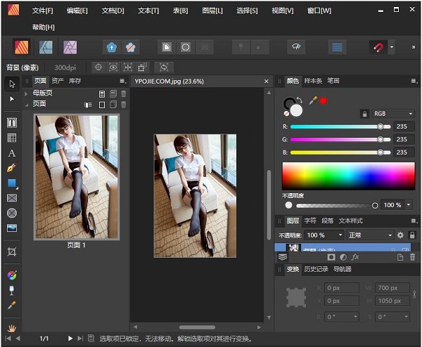Open the snapping options dropdown arrow
Viewport: 422px width, 347px height.
392,47
